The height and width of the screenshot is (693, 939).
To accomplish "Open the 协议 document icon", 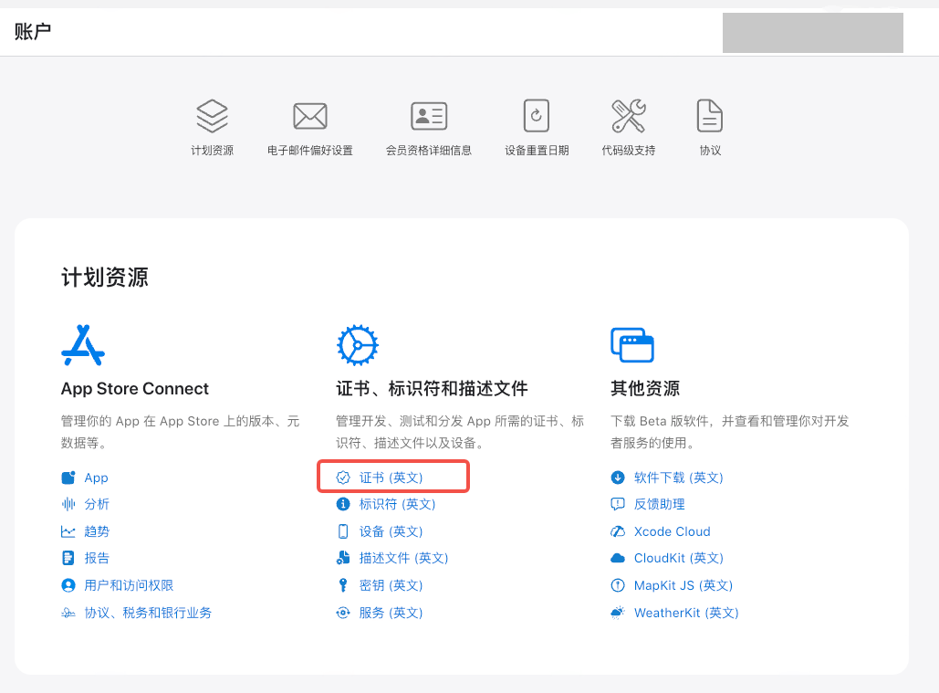I will click(x=710, y=116).
